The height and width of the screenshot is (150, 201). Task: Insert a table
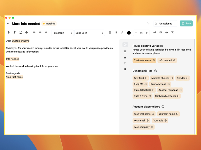[110, 32]
